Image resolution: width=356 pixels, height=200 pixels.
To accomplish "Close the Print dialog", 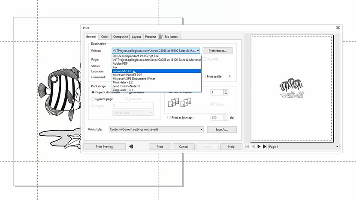I will click(x=338, y=28).
